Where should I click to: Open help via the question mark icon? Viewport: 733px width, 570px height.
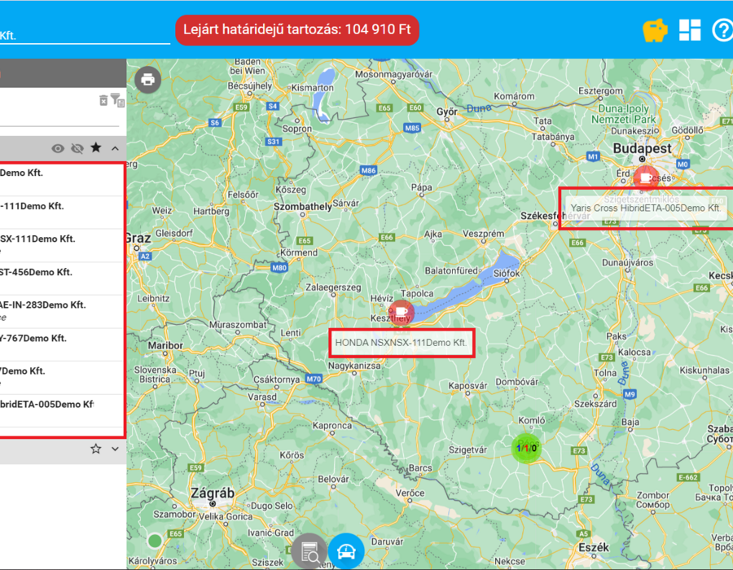722,30
